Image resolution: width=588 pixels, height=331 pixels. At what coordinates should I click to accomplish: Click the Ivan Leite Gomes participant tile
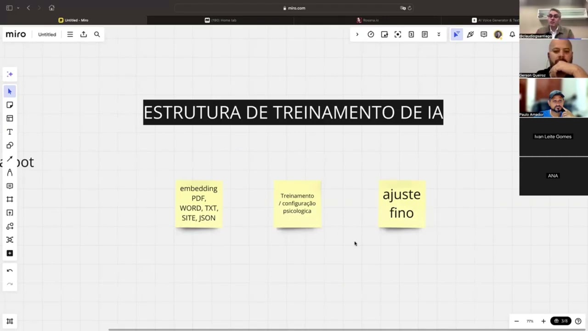coord(554,137)
